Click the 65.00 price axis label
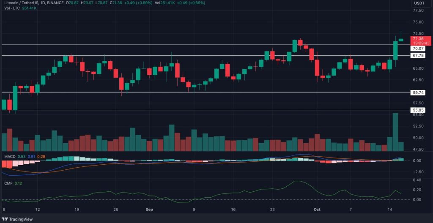The width and height of the screenshot is (433, 223). coord(418,68)
